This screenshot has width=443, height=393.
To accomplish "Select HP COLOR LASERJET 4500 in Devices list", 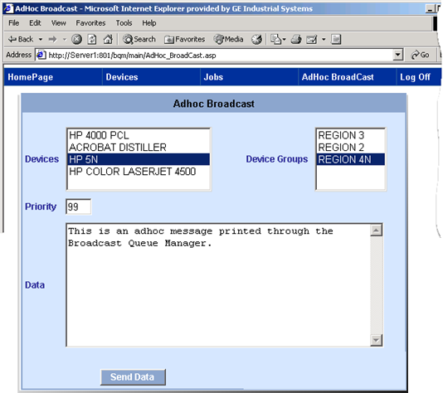I will point(139,172).
